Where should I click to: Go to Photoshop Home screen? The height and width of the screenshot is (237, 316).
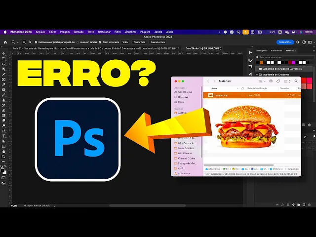click(x=5, y=42)
